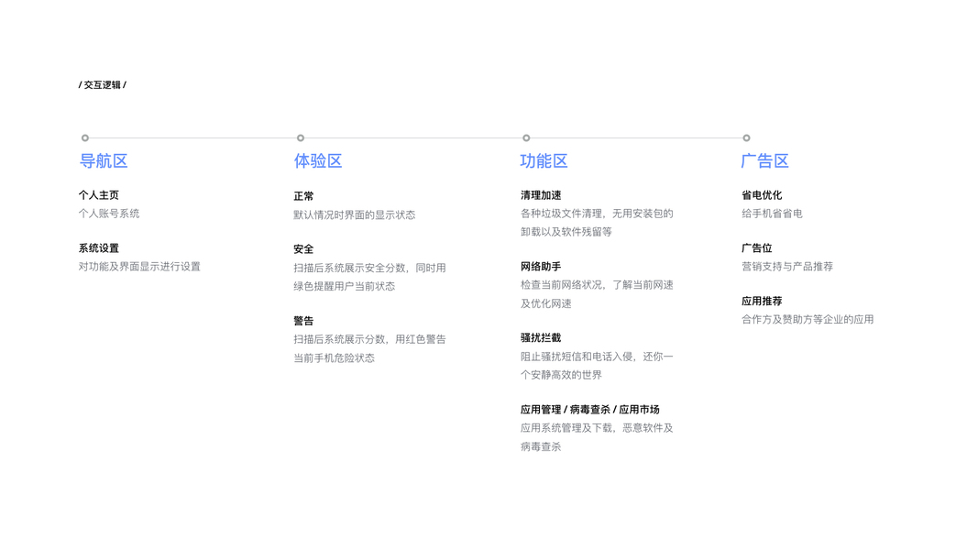The height and width of the screenshot is (550, 978).
Task: Click the 绿色提醒用户当前状态 line
Action: pos(345,286)
